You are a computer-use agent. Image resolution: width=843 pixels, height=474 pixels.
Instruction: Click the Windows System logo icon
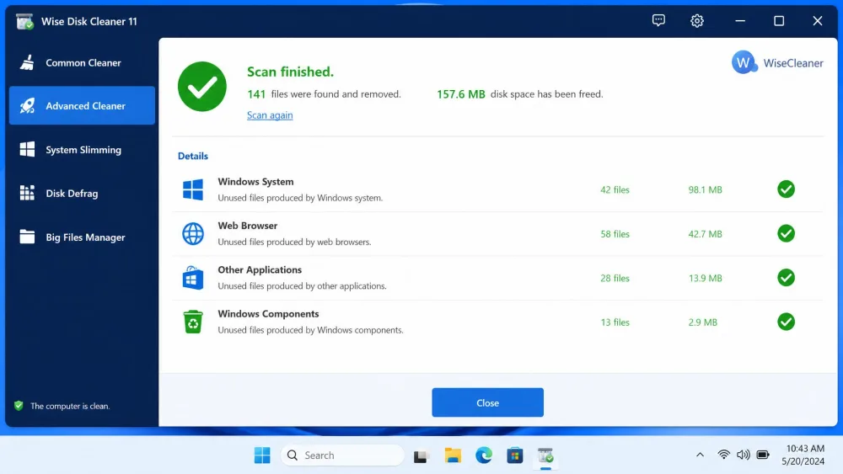(x=193, y=189)
